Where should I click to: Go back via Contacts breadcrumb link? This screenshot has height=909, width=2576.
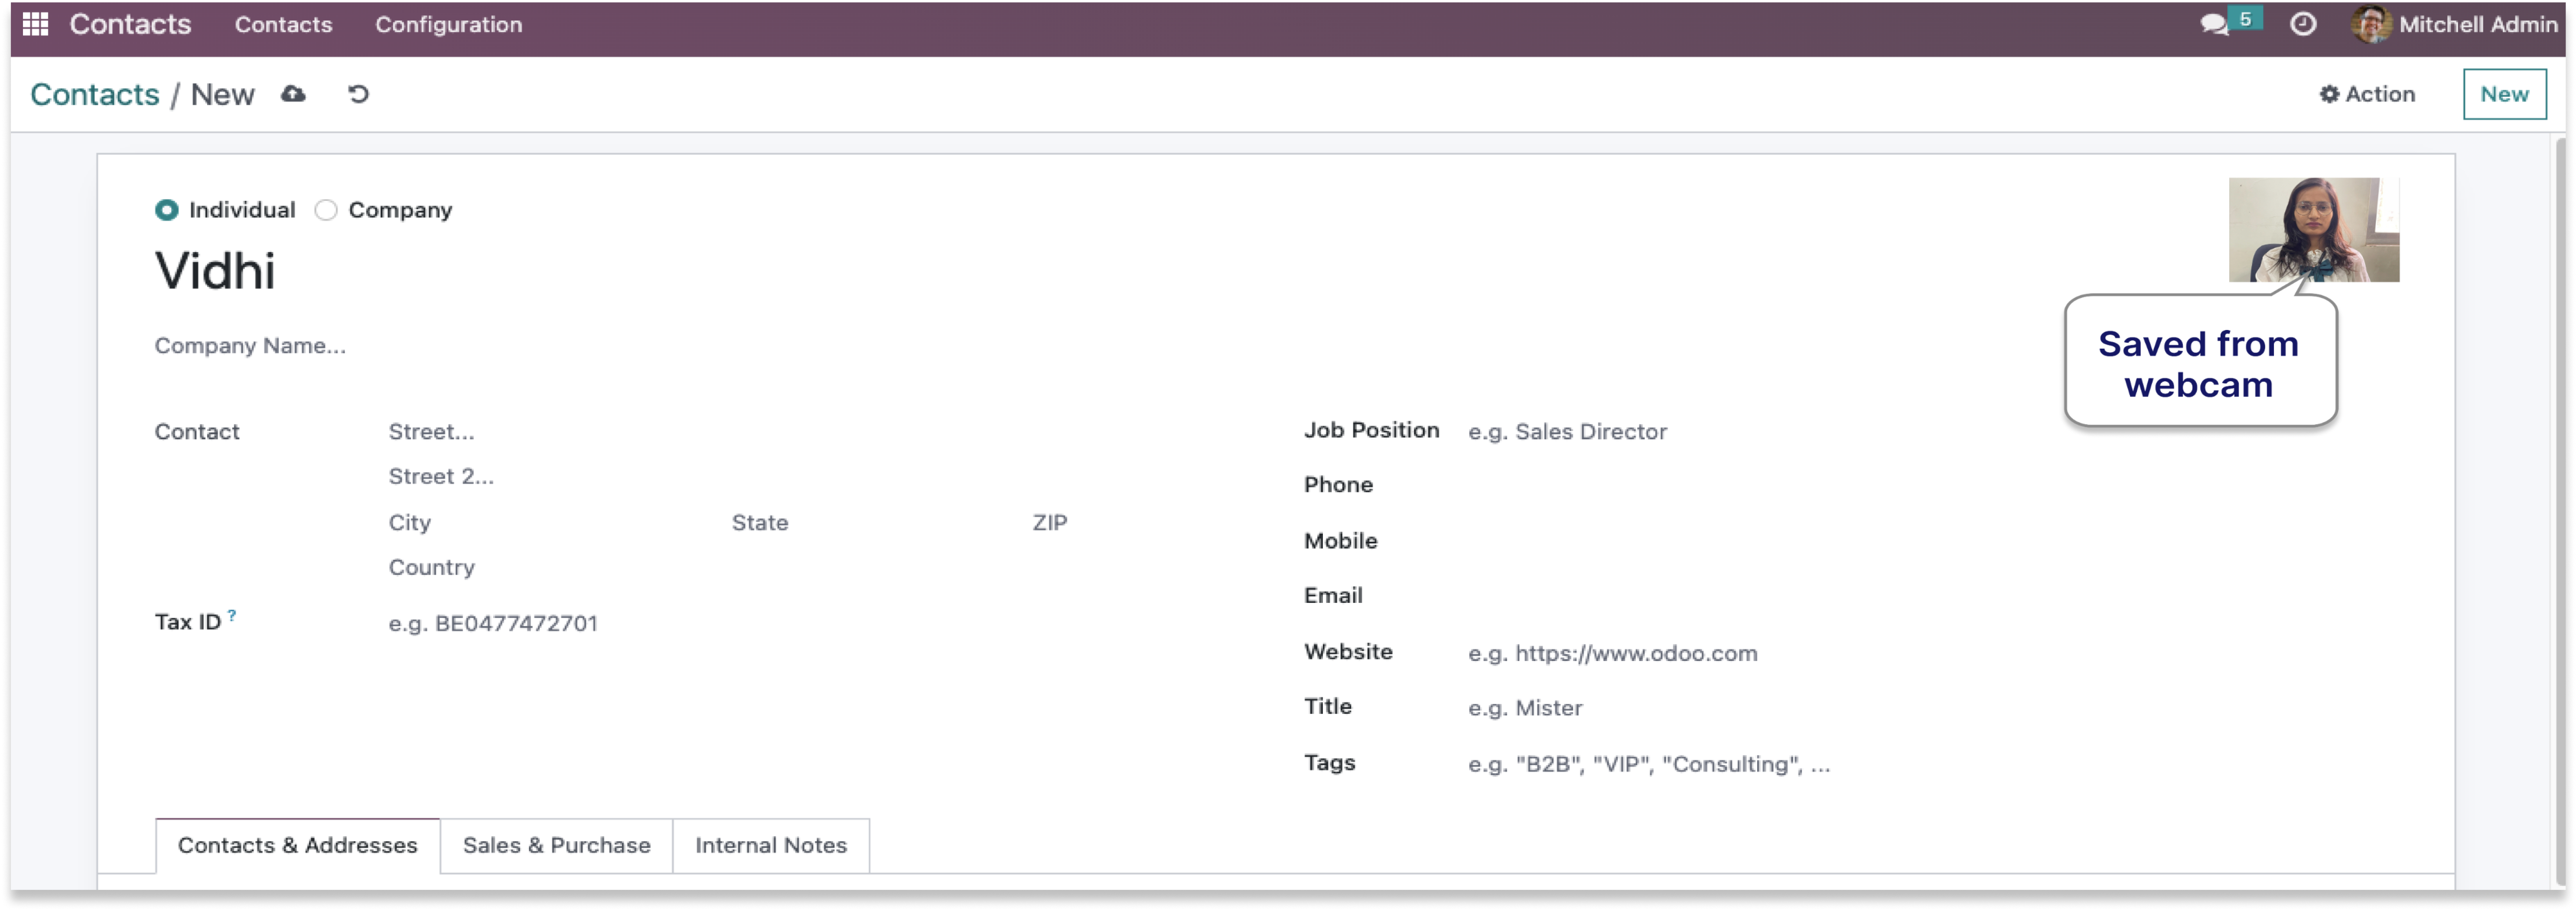click(x=95, y=94)
